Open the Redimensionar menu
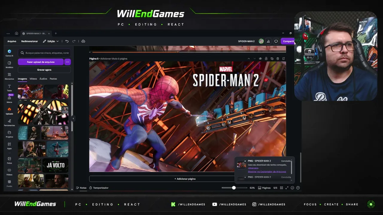 click(30, 41)
